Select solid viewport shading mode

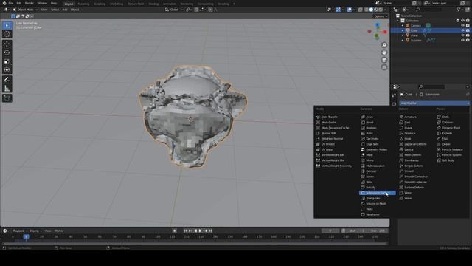click(x=371, y=10)
